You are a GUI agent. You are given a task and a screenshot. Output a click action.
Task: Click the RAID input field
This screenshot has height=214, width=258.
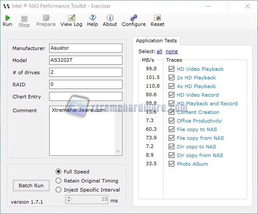click(86, 84)
